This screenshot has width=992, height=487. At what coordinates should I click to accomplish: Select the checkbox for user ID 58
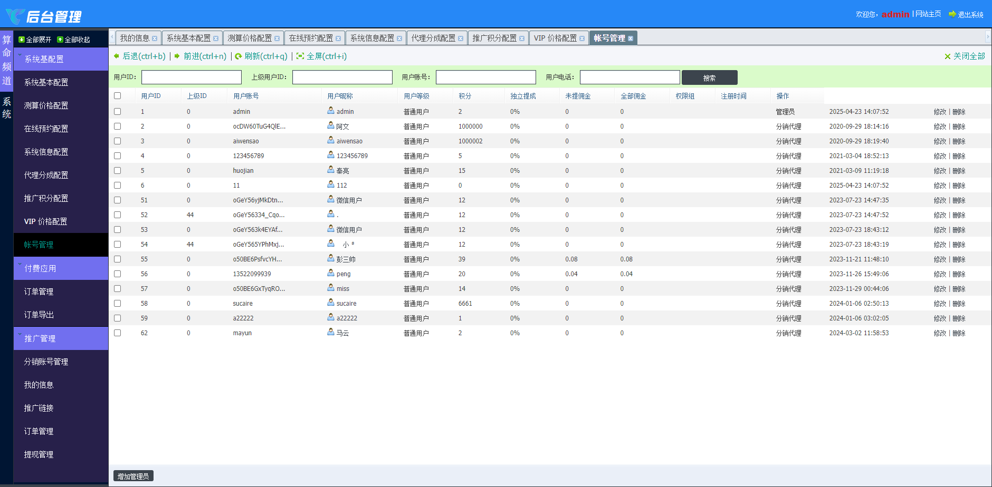[118, 304]
